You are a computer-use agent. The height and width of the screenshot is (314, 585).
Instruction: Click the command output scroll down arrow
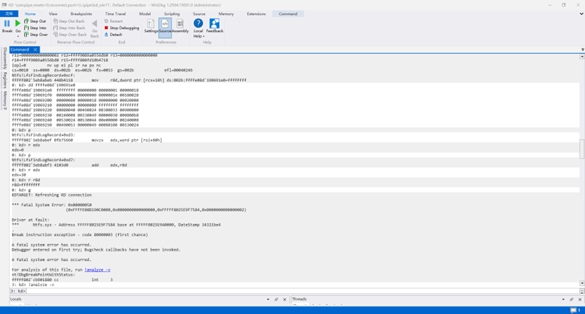(582, 284)
